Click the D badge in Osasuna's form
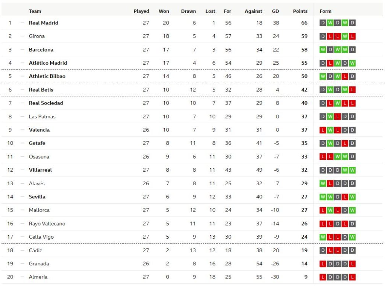The image size is (385, 286). 352,157
